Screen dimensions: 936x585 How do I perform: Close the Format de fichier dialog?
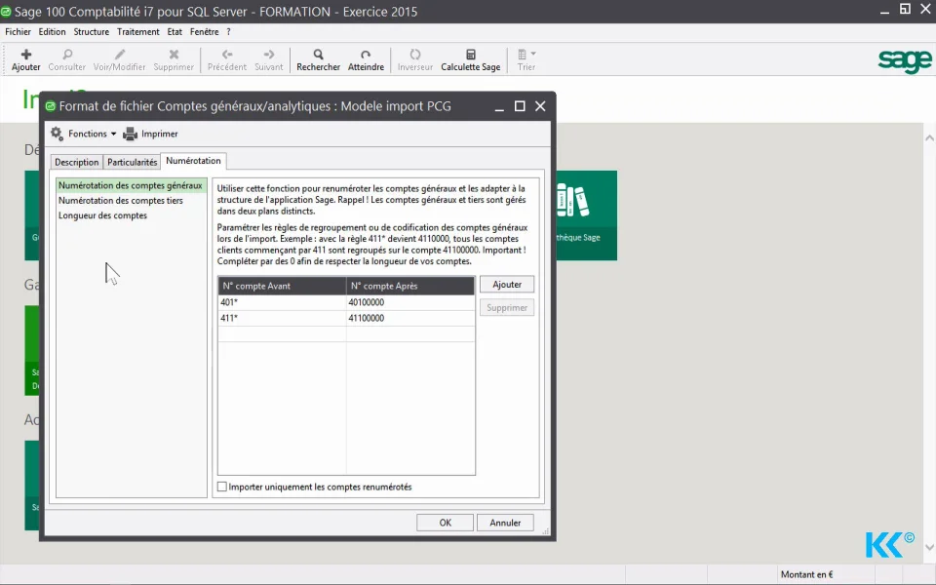click(x=540, y=106)
